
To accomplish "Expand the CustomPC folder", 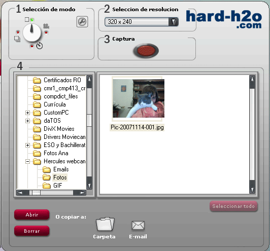I will pyautogui.click(x=27, y=113).
